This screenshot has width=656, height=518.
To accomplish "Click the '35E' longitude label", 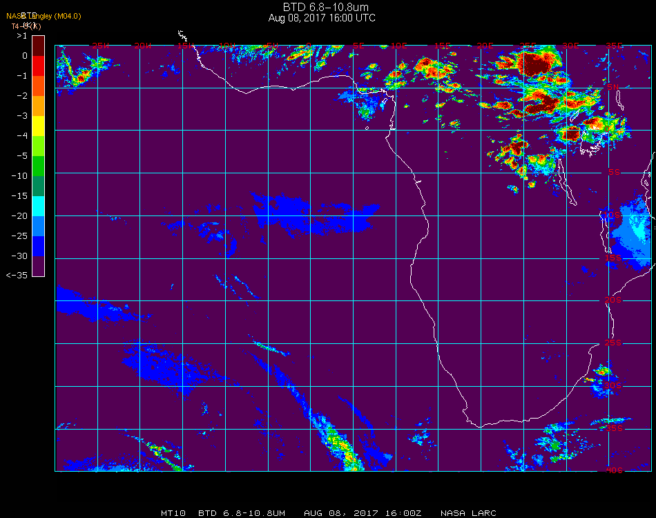I will pyautogui.click(x=614, y=46).
